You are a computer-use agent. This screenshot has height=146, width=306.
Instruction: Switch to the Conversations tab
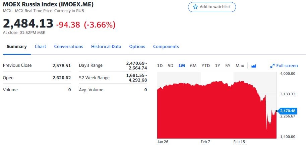tap(68, 47)
